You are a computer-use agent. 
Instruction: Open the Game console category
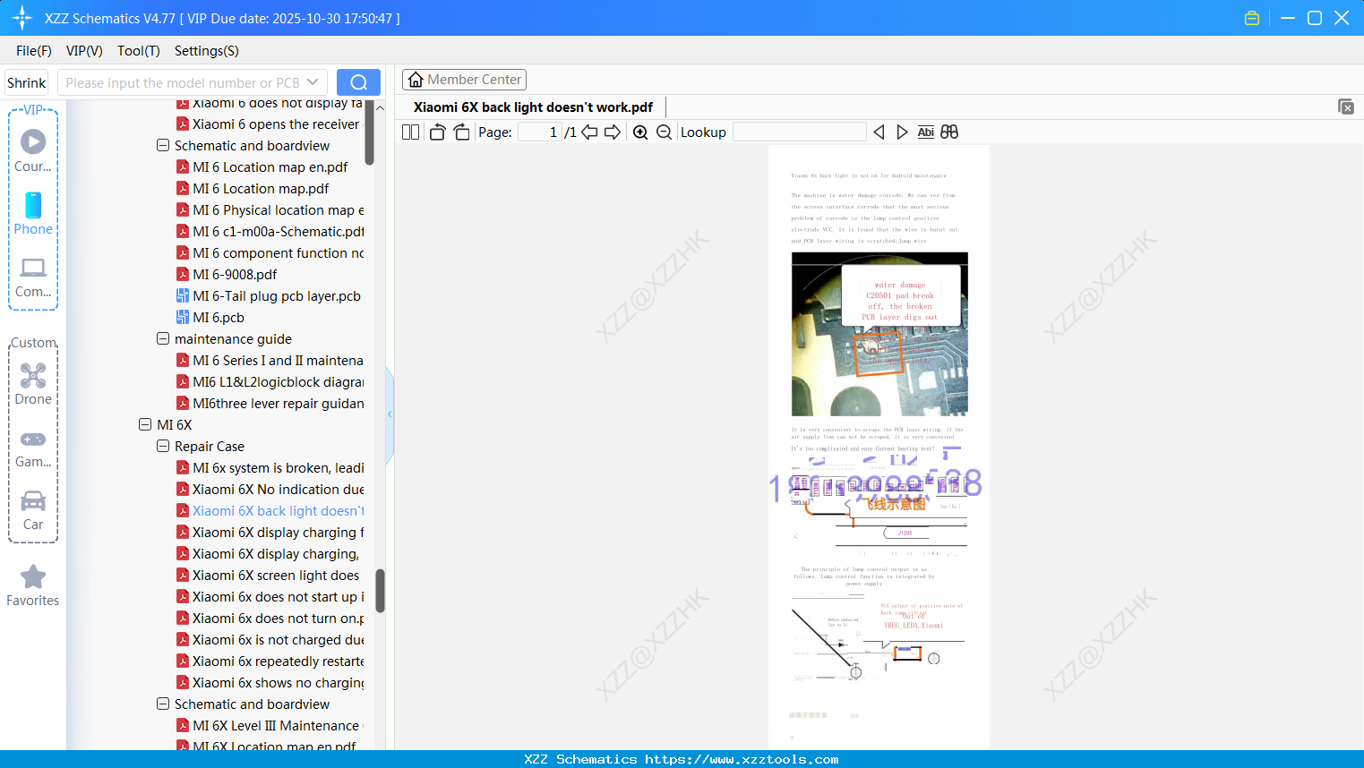pos(33,448)
